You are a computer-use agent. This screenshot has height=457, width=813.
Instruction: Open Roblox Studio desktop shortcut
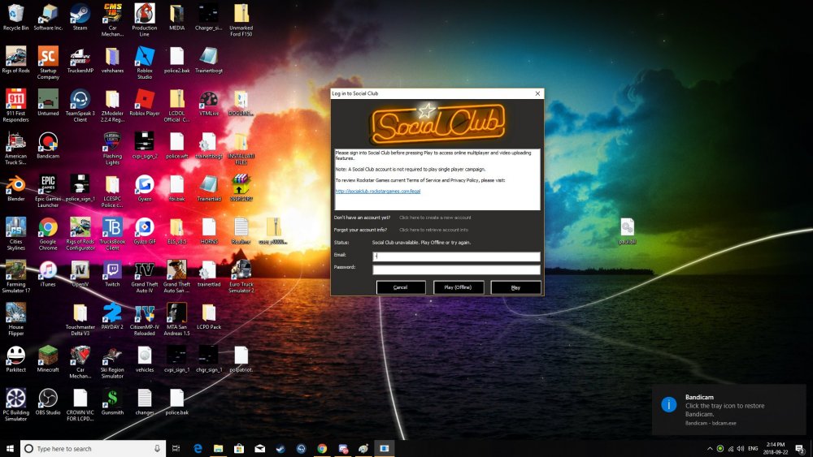pyautogui.click(x=144, y=63)
